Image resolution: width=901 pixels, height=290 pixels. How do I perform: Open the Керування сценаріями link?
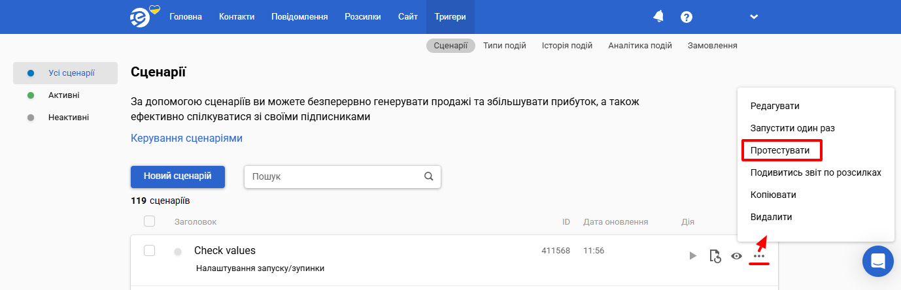[186, 138]
